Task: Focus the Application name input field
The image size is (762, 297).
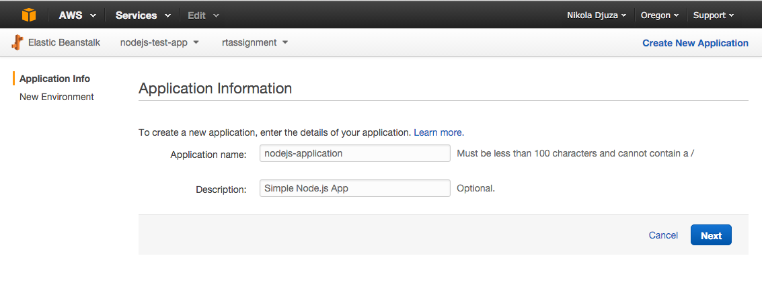Action: (354, 153)
